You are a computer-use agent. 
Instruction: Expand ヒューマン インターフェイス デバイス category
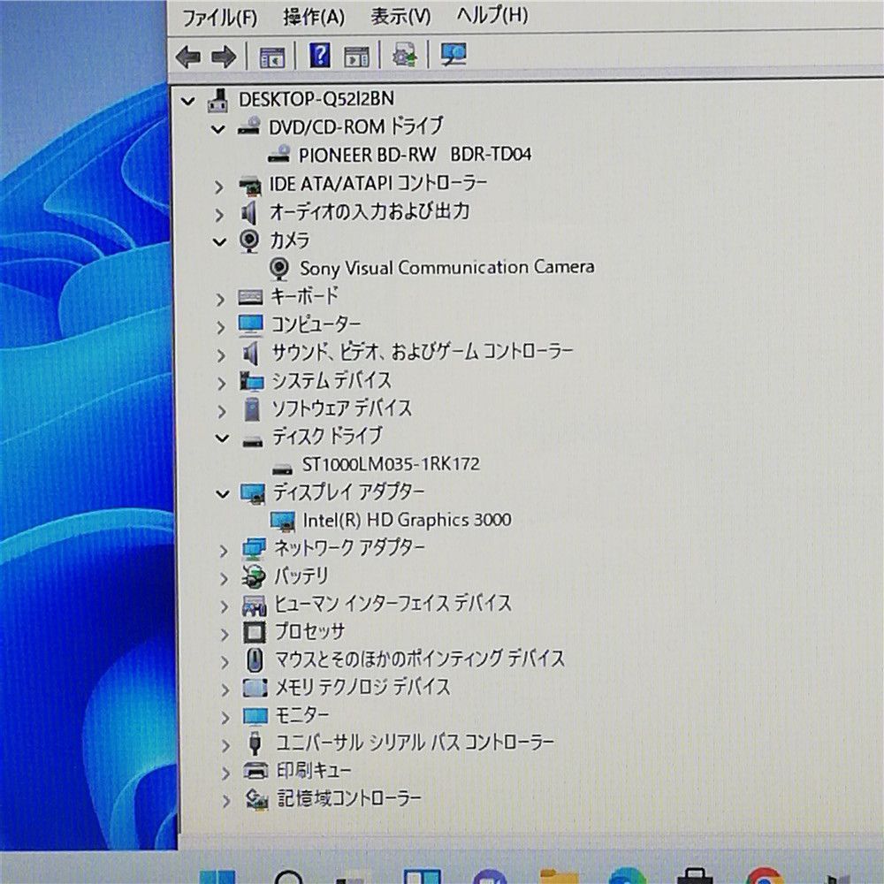click(225, 606)
